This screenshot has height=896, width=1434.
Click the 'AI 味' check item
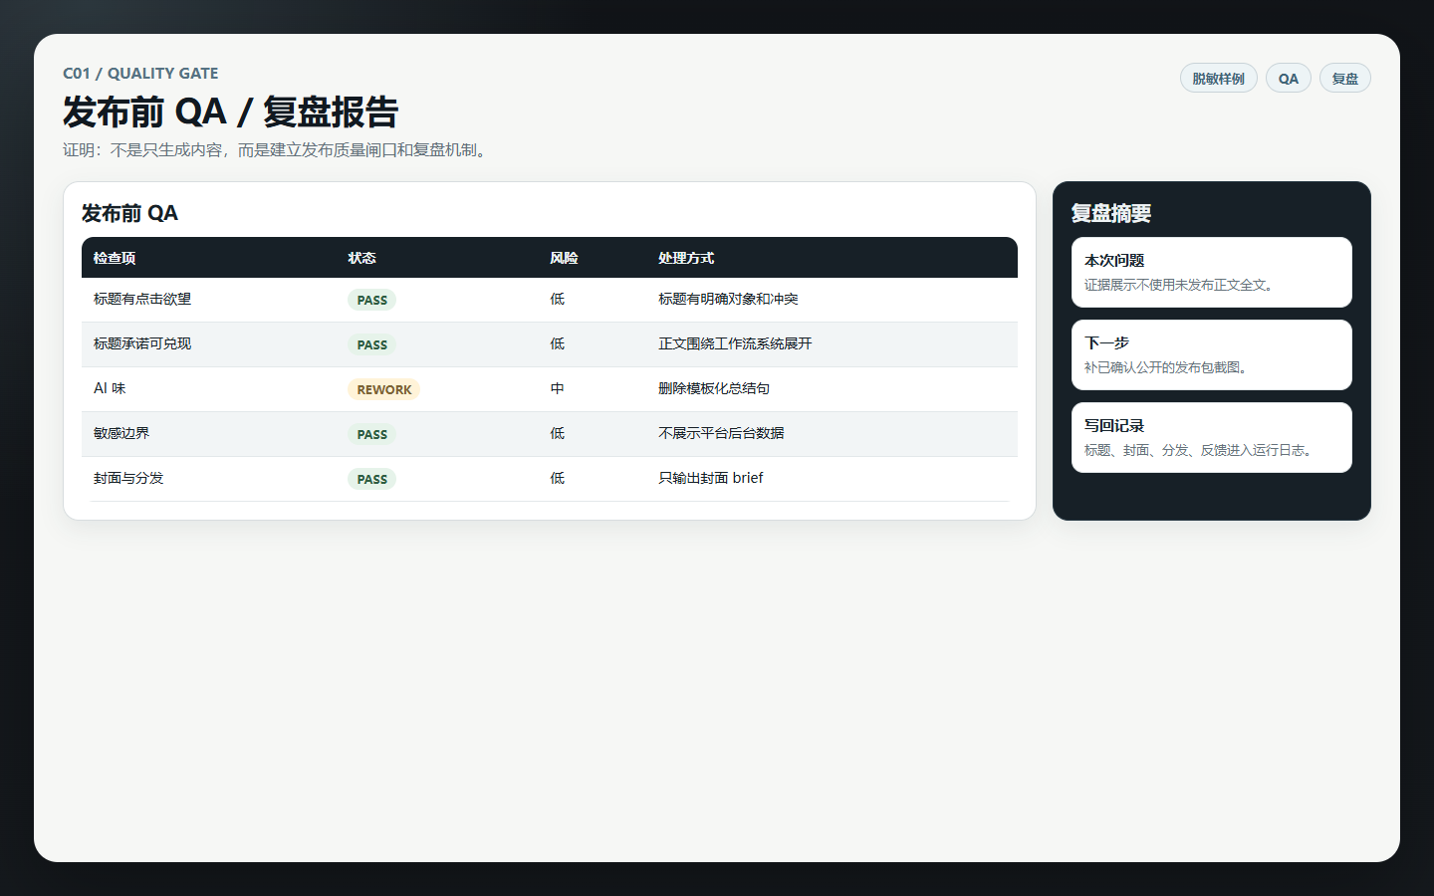(x=110, y=388)
